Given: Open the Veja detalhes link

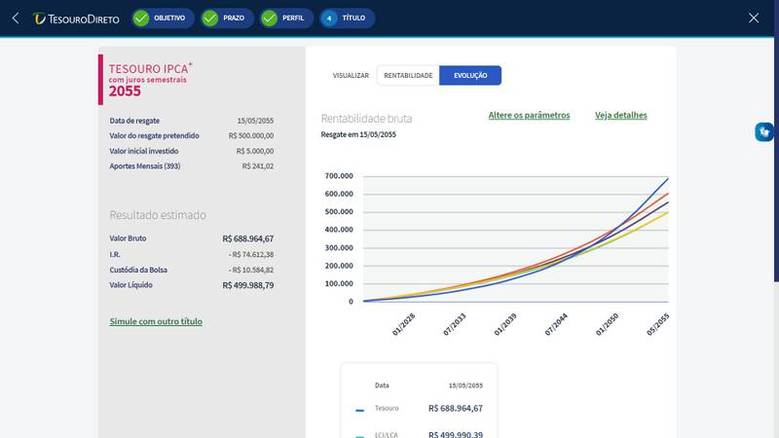Looking at the screenshot, I should point(620,115).
